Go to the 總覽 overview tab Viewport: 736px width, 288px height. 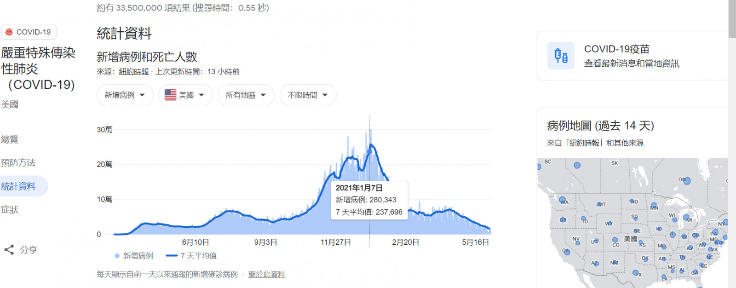(10, 139)
